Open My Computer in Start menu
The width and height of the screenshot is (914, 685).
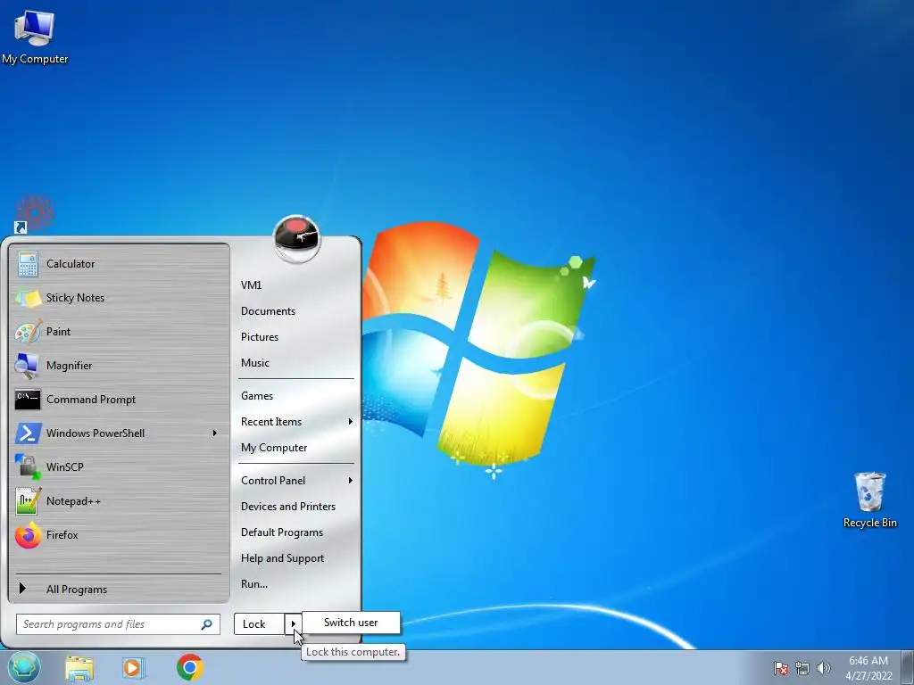click(274, 448)
